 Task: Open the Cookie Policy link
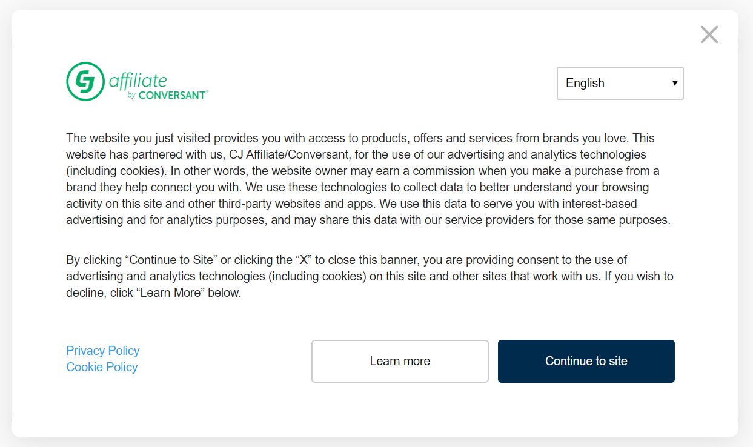pyautogui.click(x=102, y=367)
